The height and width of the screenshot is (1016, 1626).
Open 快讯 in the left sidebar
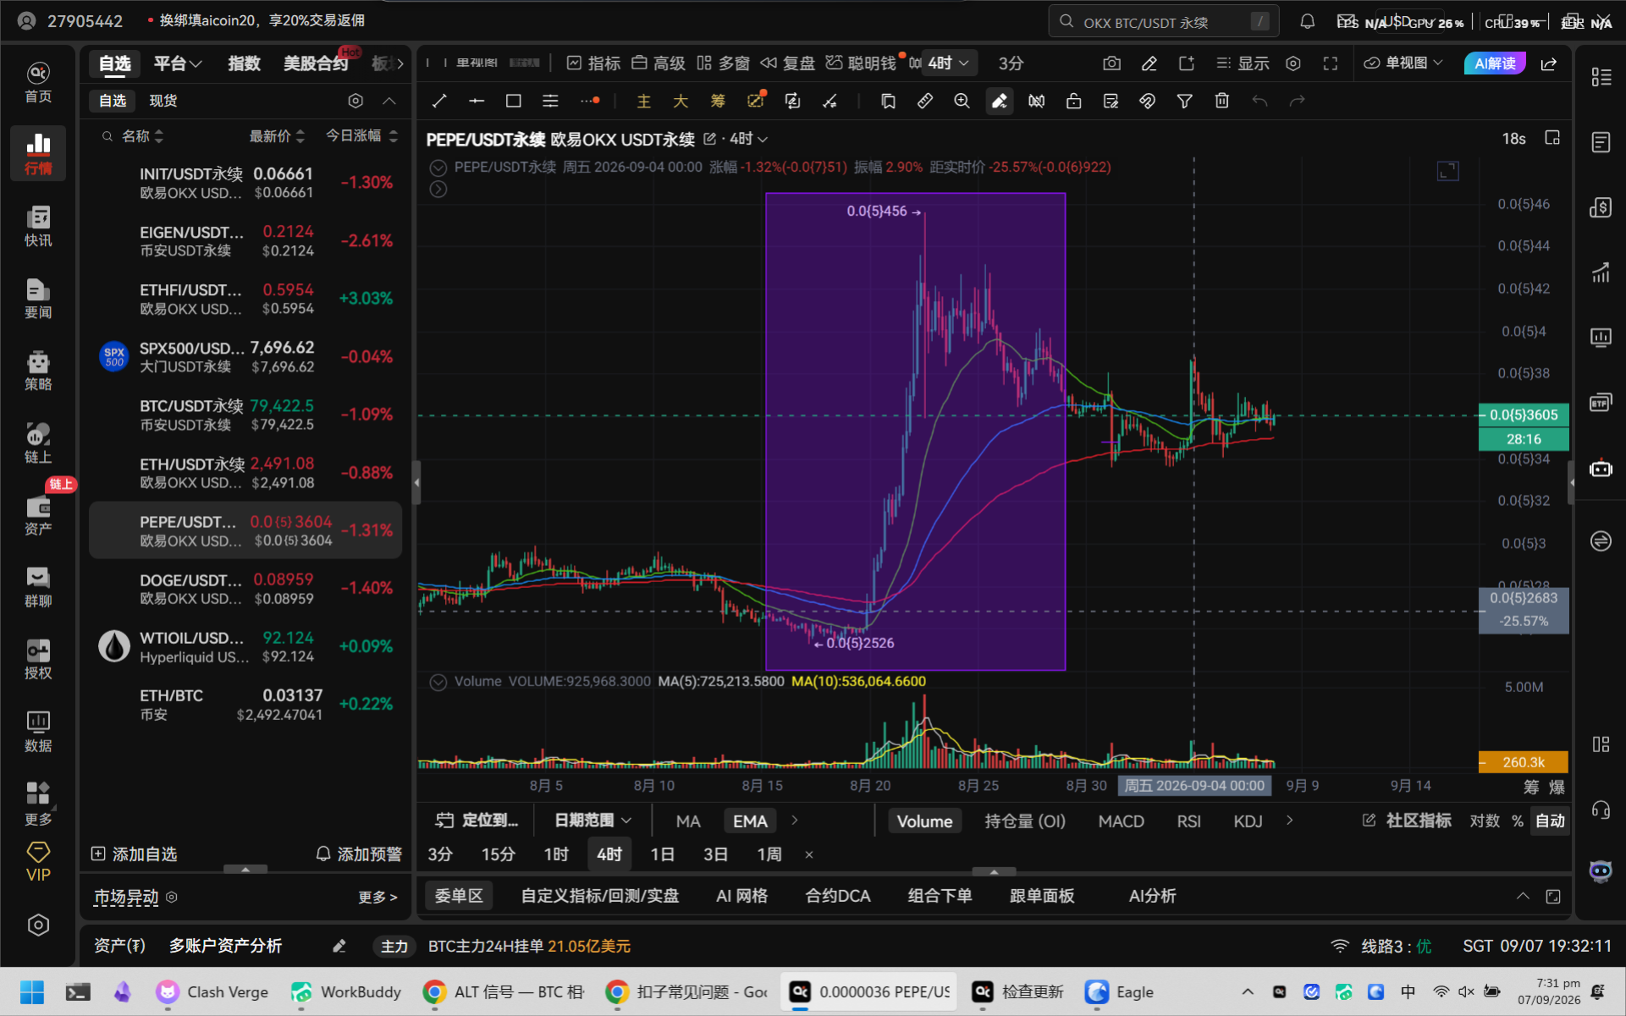[38, 227]
